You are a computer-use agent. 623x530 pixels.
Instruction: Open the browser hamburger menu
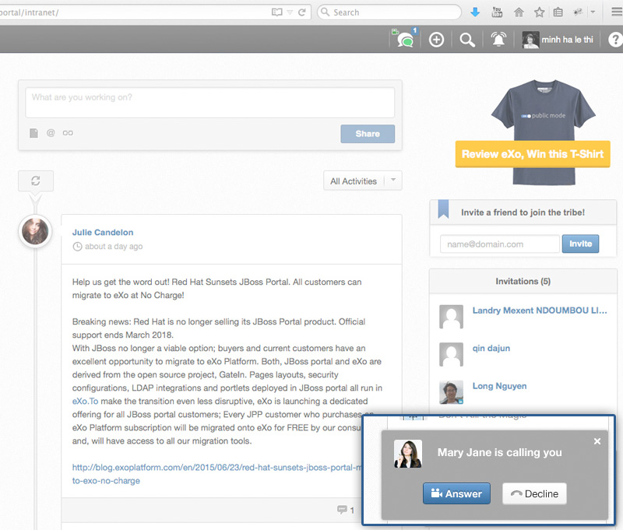tap(617, 12)
